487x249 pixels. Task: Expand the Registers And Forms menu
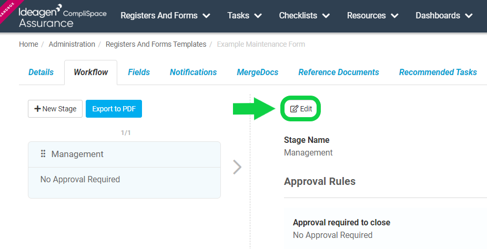165,16
